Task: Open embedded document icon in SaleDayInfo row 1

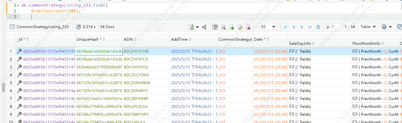Action: pos(292,51)
